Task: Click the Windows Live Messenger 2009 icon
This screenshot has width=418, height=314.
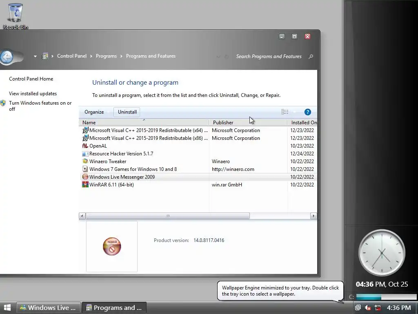Action: click(85, 177)
